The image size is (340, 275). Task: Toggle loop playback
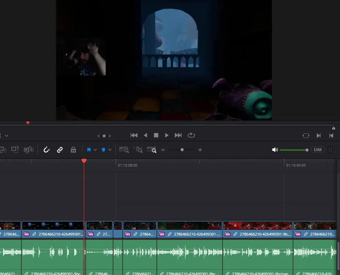click(x=191, y=135)
